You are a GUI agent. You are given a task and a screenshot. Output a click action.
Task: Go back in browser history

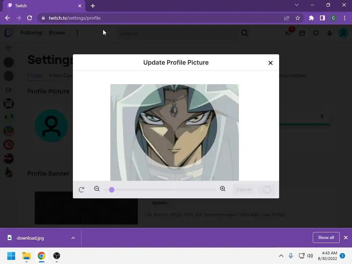[8, 18]
